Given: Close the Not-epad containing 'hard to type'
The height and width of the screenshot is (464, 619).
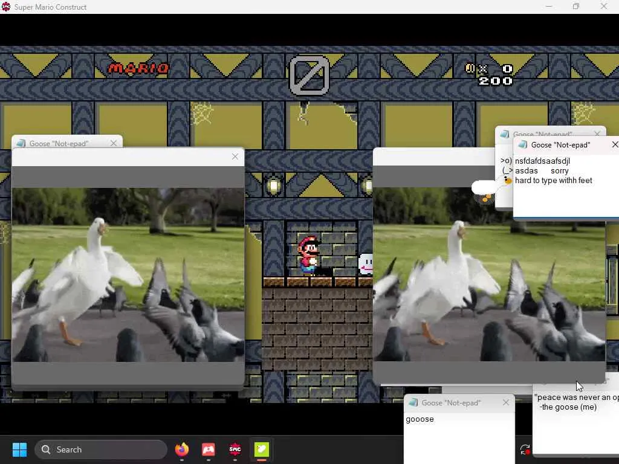Looking at the screenshot, I should (615, 145).
